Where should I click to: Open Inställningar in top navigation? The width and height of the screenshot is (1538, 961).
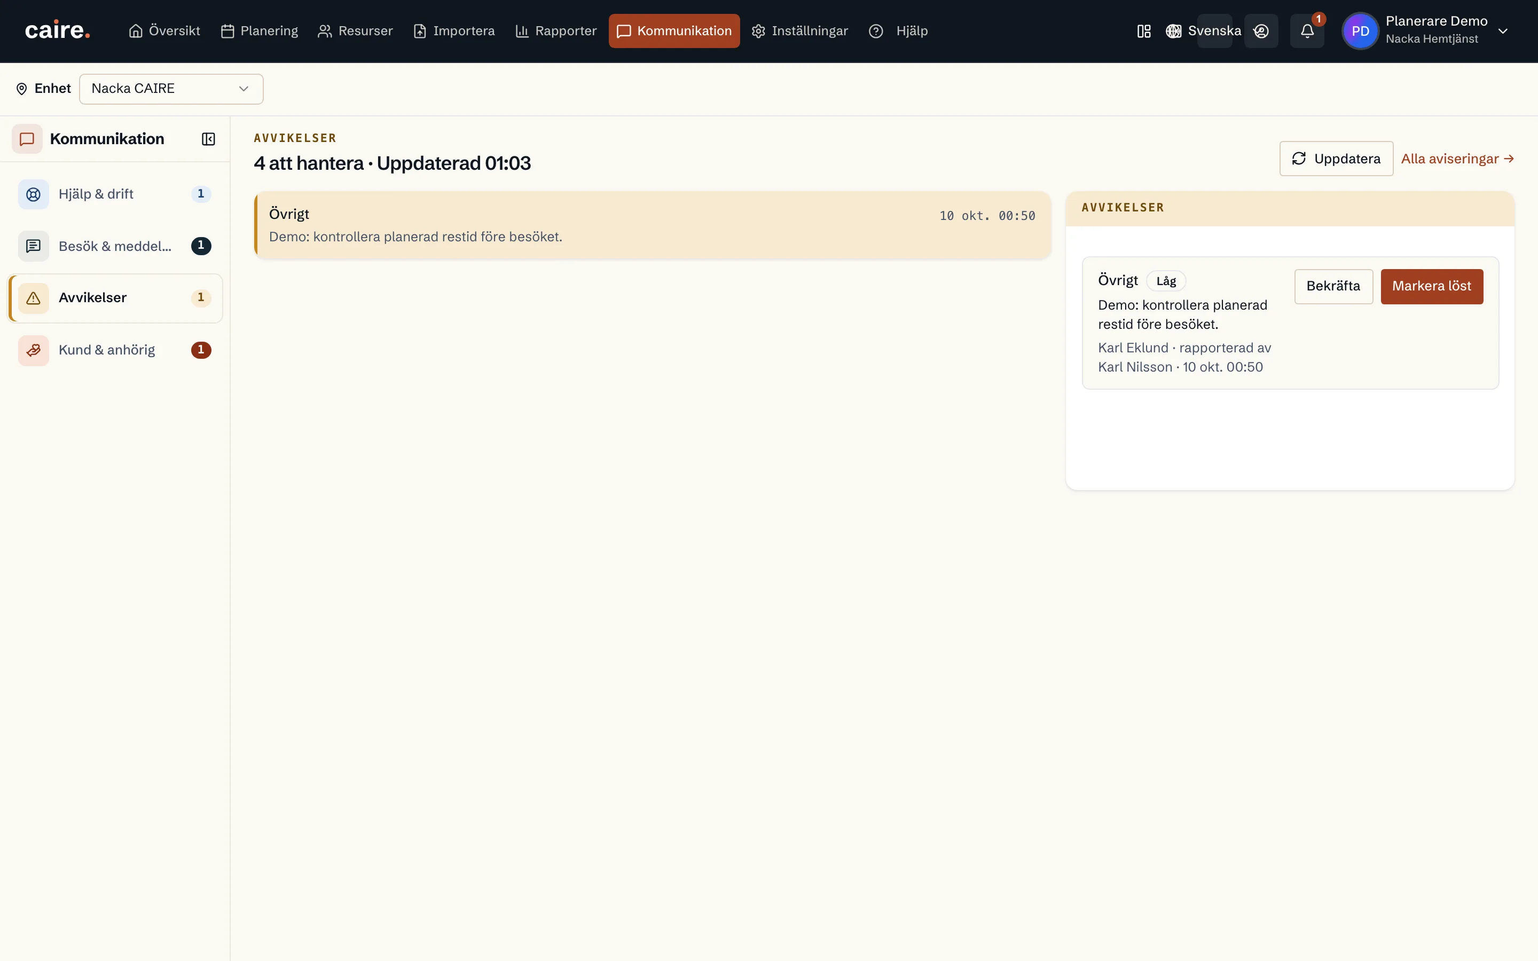click(x=800, y=31)
